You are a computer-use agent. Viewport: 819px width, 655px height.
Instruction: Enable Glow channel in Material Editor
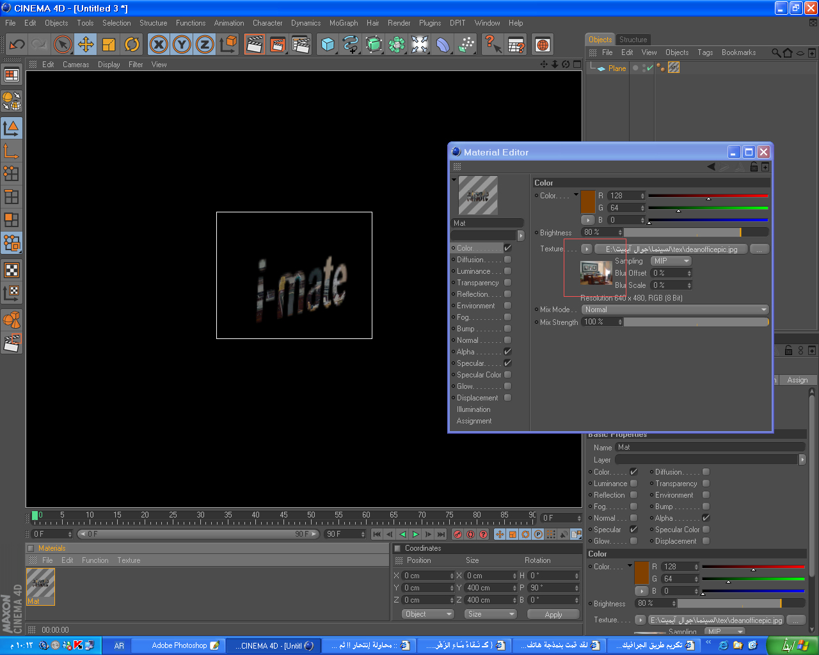[x=507, y=386]
